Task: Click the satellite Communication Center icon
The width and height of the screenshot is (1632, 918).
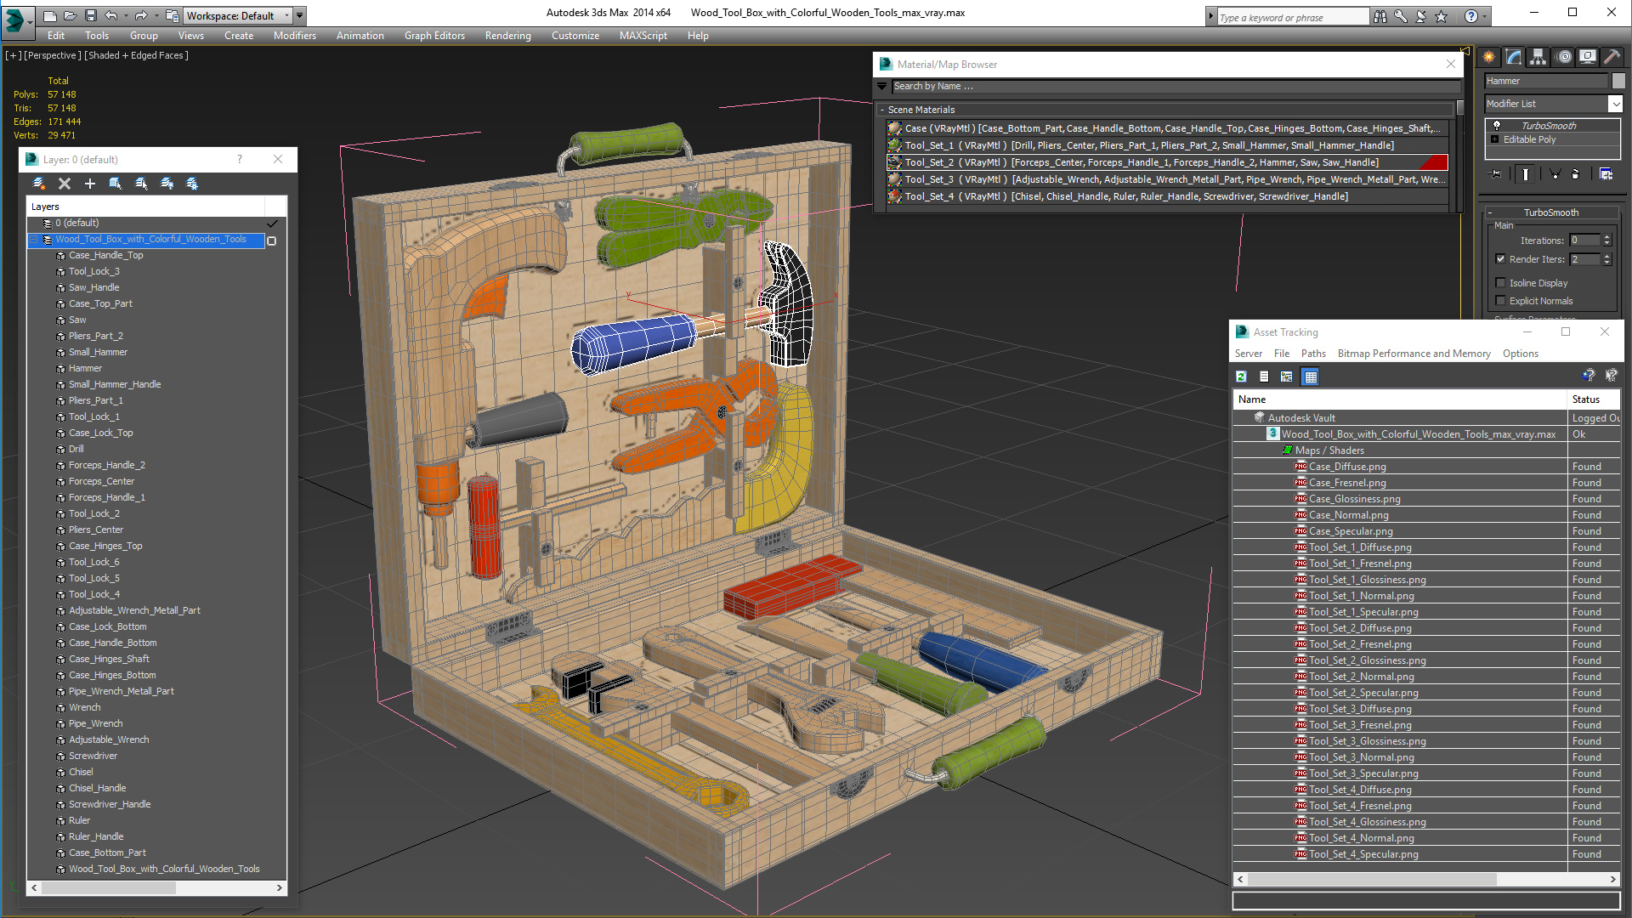Action: click(x=1421, y=16)
